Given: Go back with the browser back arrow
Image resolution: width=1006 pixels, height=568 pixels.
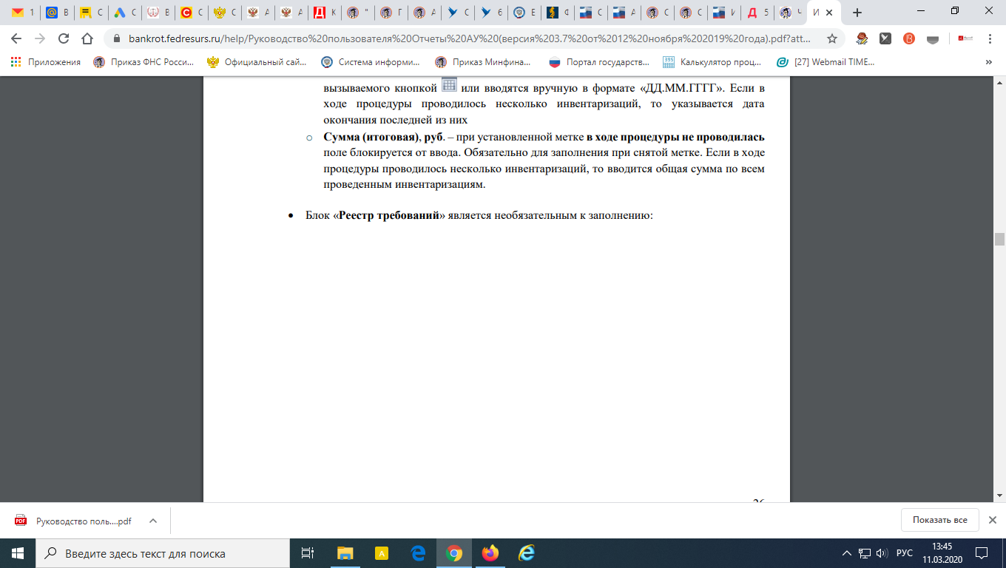Looking at the screenshot, I should [x=16, y=38].
